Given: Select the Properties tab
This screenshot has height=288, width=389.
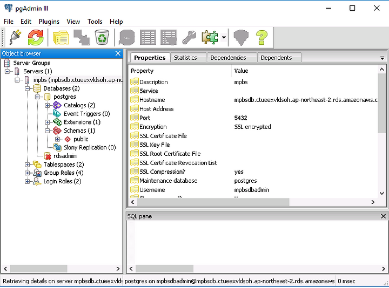Looking at the screenshot, I should (150, 58).
